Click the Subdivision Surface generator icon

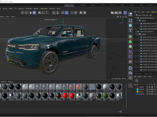click(130, 37)
